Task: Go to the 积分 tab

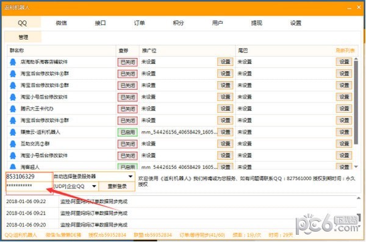Action: 178,23
